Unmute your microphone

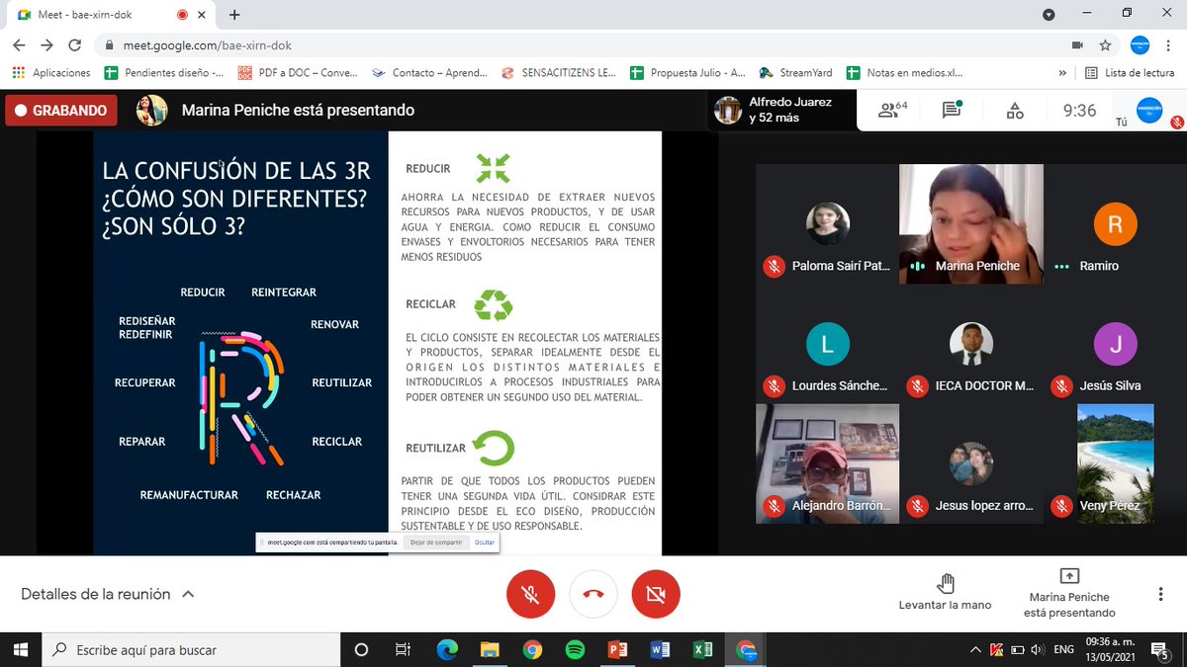(531, 594)
